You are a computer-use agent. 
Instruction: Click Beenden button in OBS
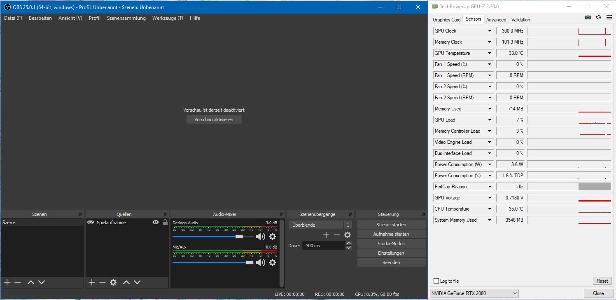(x=391, y=262)
